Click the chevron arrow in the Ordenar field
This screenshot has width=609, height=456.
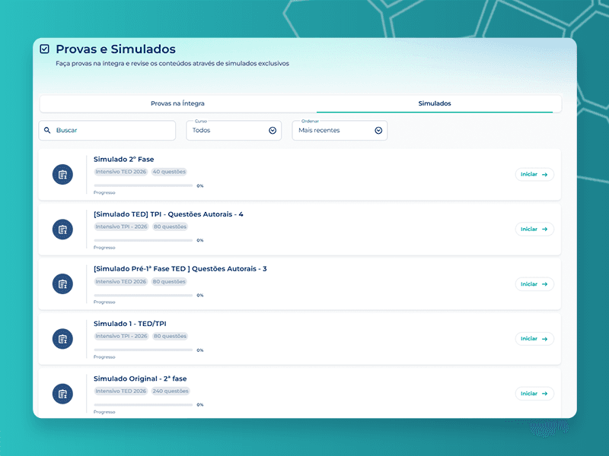[378, 130]
